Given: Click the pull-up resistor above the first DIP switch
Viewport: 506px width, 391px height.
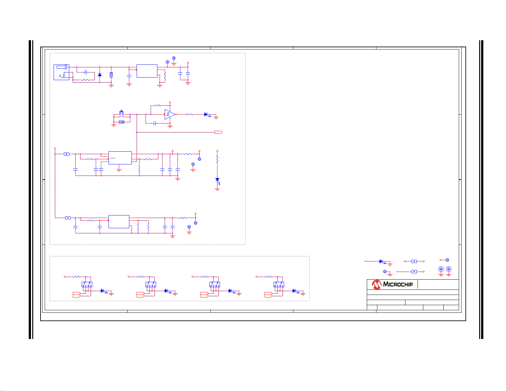Looking at the screenshot, I should coord(77,277).
